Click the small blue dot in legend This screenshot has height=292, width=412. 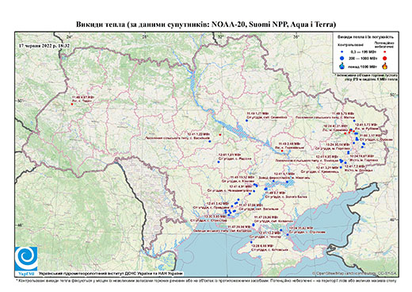tap(342, 52)
